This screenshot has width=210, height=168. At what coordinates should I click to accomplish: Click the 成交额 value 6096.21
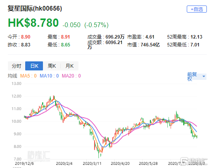pos(114,42)
